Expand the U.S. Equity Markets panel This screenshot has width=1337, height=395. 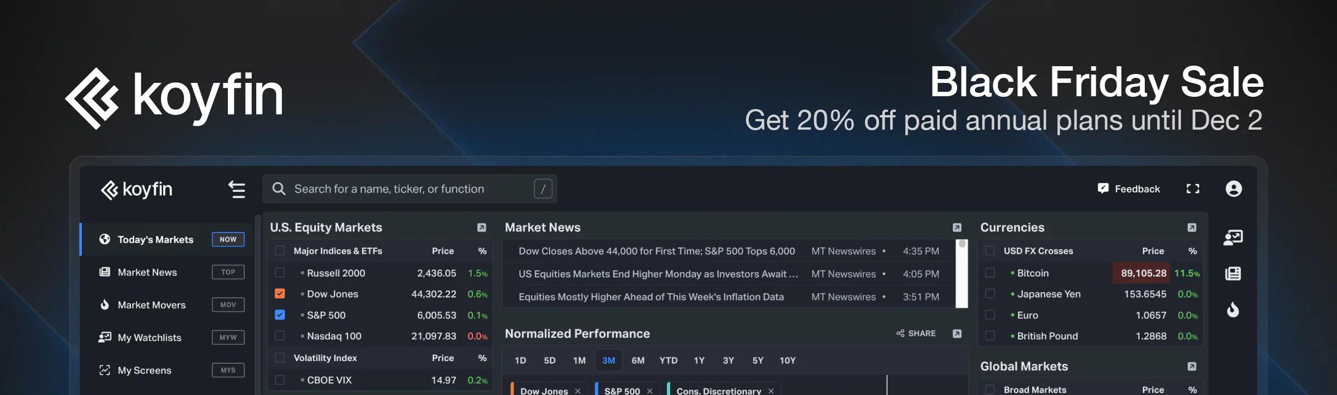click(482, 228)
